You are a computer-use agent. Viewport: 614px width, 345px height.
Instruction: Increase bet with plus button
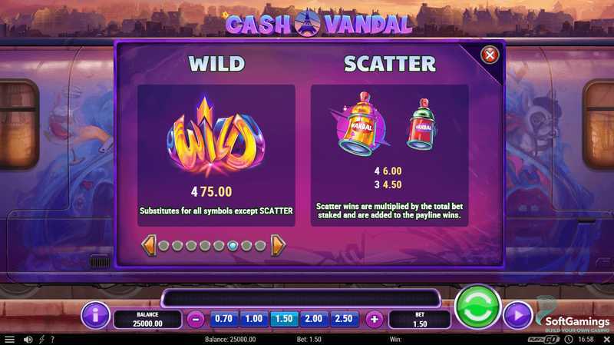tap(374, 319)
